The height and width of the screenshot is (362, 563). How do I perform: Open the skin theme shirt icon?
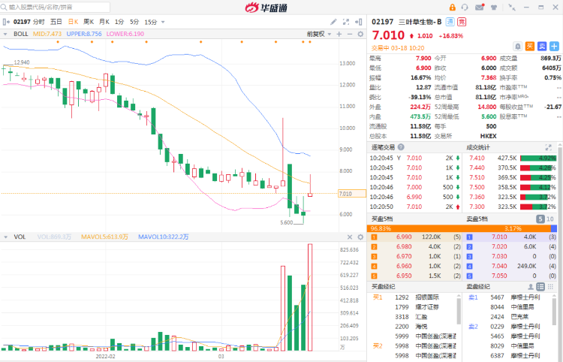click(x=494, y=8)
